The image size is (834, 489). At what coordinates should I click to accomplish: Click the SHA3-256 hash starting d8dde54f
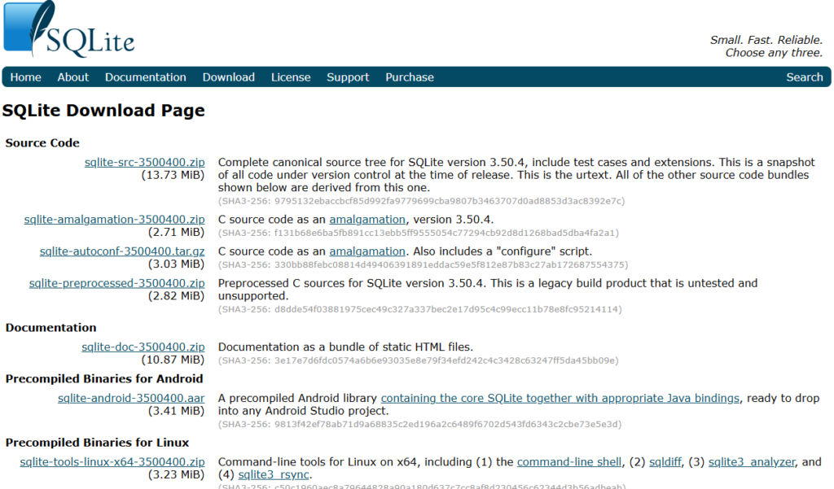[x=419, y=309]
